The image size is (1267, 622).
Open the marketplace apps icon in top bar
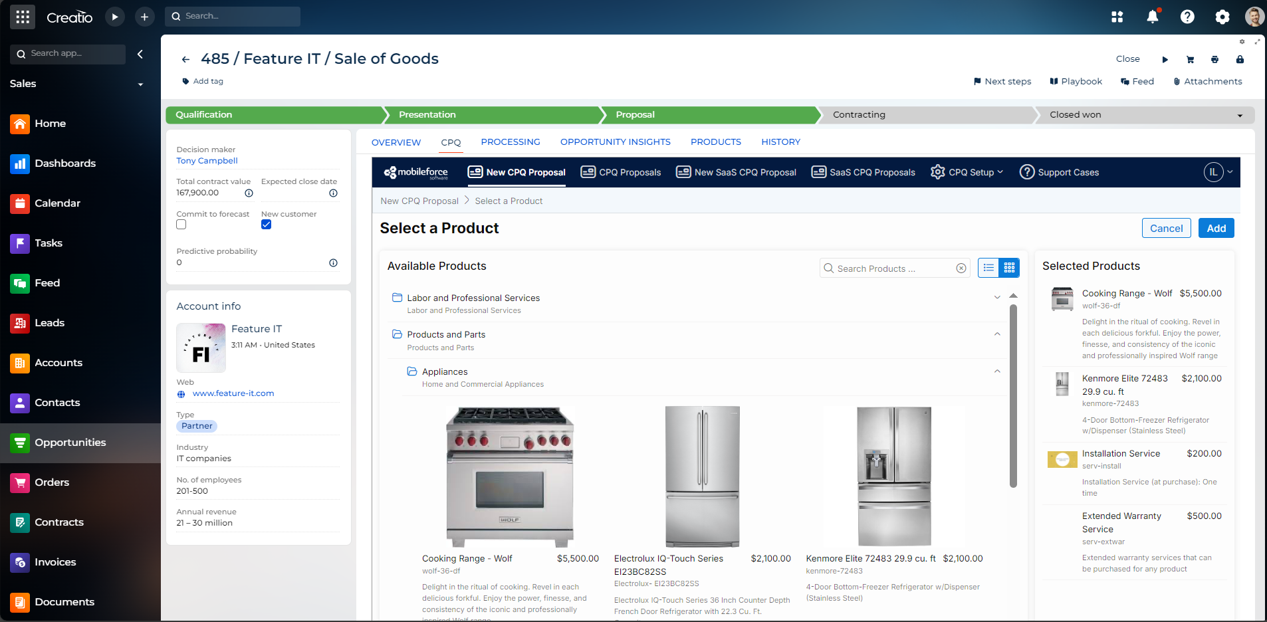click(1117, 17)
